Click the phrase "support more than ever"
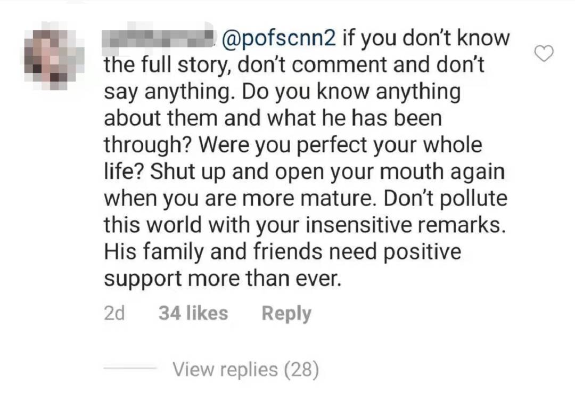575x400 pixels. (x=221, y=279)
